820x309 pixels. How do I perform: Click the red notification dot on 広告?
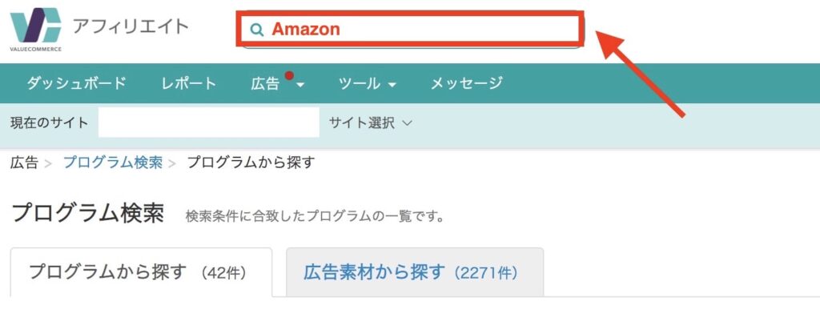(289, 76)
